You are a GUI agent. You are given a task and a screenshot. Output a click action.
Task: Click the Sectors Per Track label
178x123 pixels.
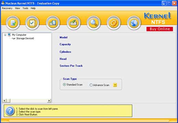coord(71,66)
